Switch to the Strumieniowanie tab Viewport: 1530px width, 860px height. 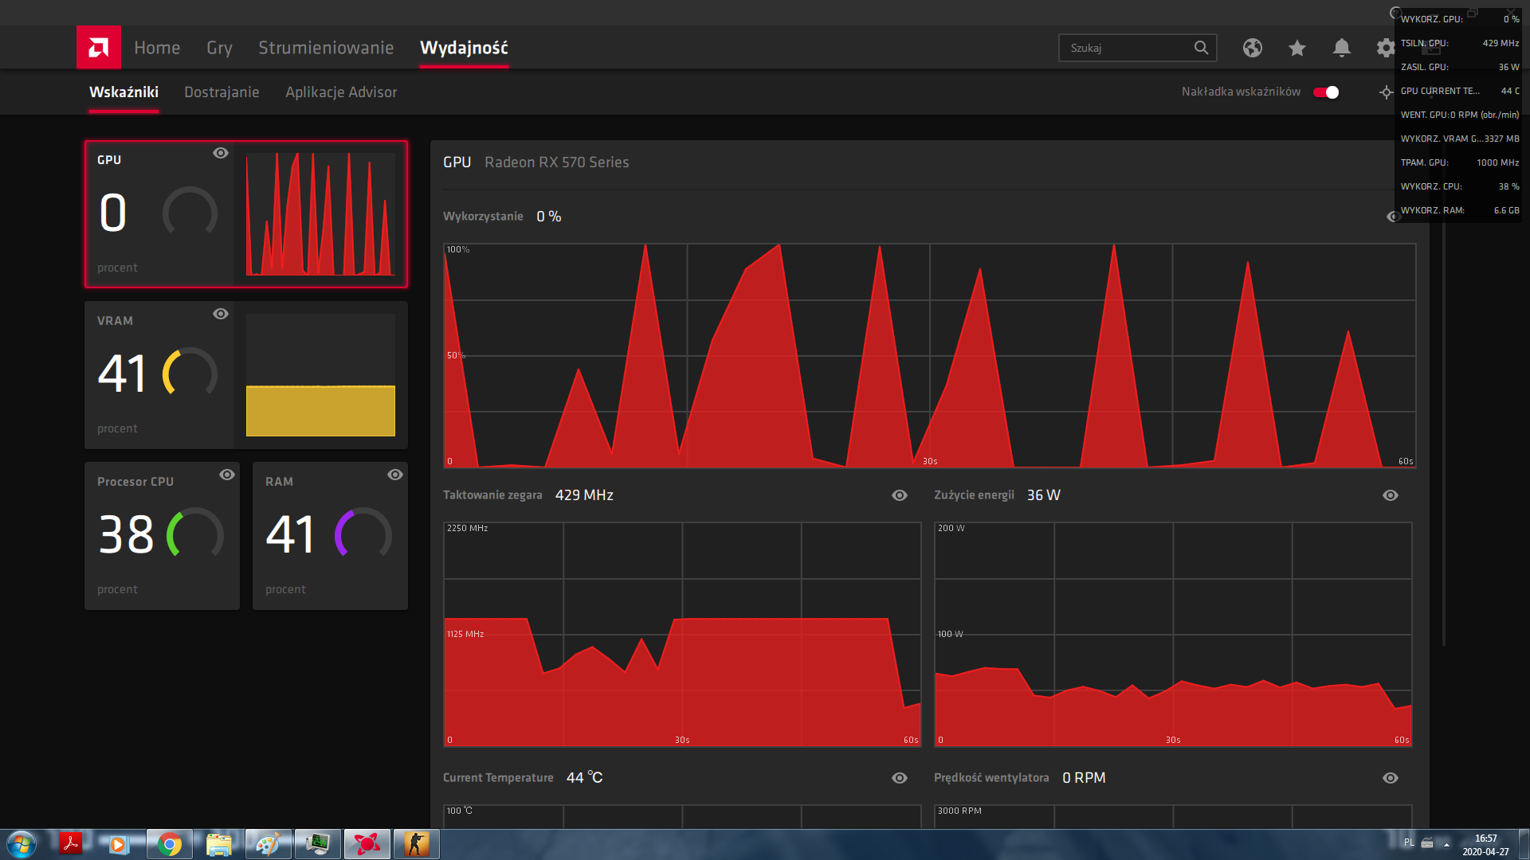pyautogui.click(x=326, y=48)
